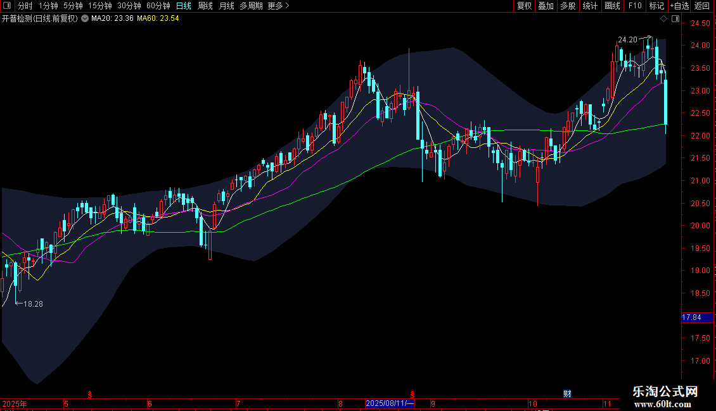Open the 多股 multi-stock view

pos(568,6)
